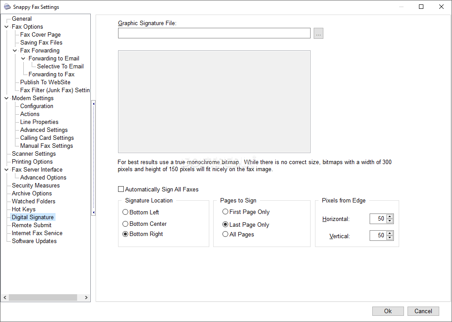Click the tree panel horizontal scrollbar thumb
This screenshot has height=322, width=452.
pos(43,297)
